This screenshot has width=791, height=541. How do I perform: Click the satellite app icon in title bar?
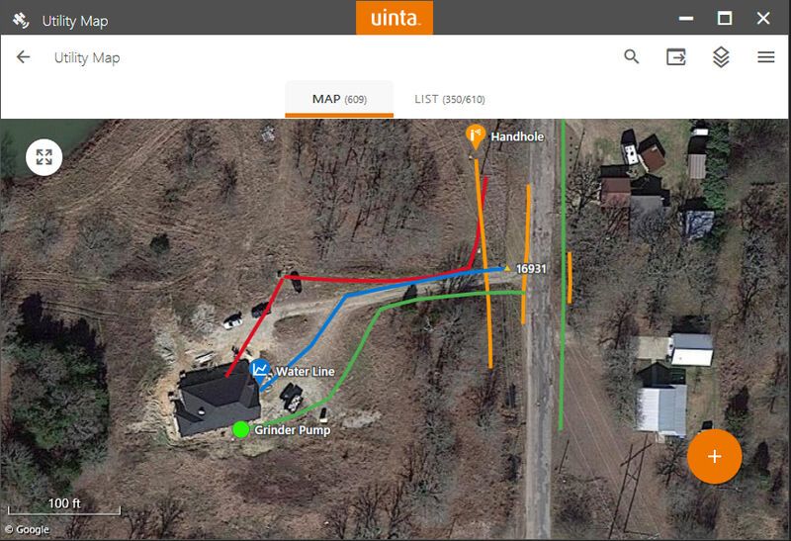point(21,20)
